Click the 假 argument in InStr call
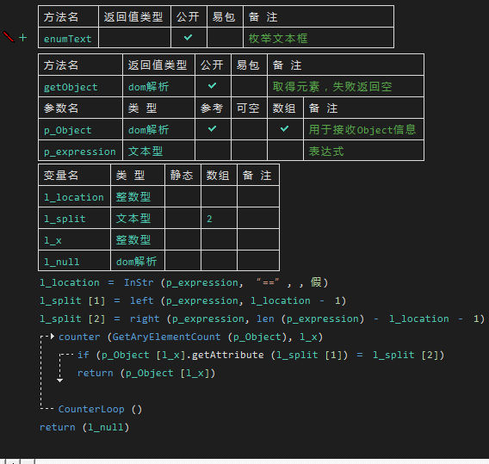This screenshot has width=489, height=464. tap(316, 282)
